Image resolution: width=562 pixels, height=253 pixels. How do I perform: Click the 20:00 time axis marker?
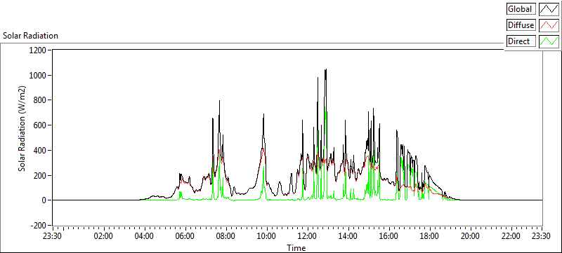470,236
